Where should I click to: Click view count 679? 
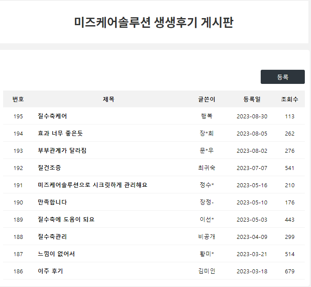289,272
